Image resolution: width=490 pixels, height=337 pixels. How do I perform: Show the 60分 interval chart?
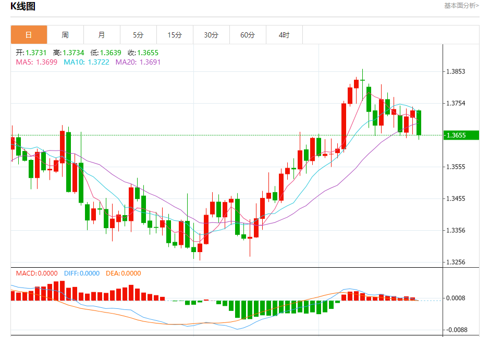click(x=248, y=35)
